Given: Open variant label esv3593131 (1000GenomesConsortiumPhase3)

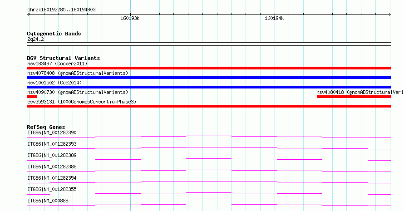Looking at the screenshot, I should tap(82, 102).
